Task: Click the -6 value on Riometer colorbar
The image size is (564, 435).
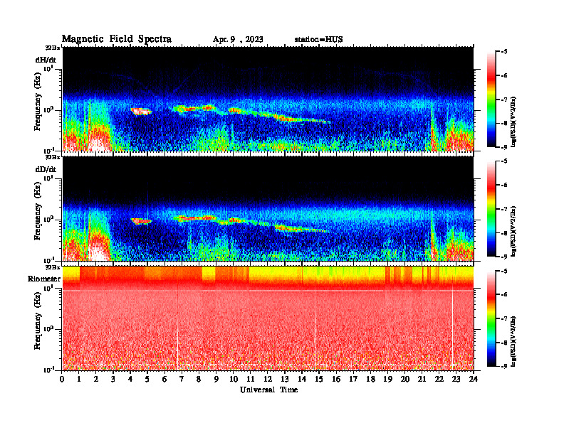Action: [504, 294]
